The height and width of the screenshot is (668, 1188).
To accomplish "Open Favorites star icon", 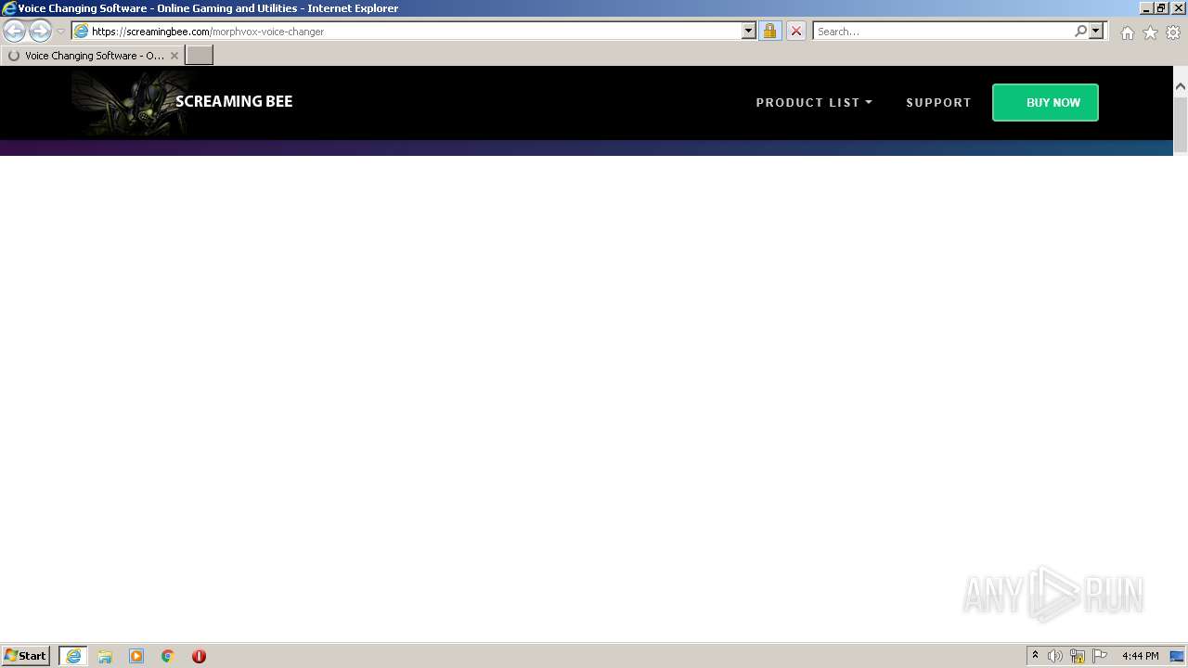I will point(1150,32).
